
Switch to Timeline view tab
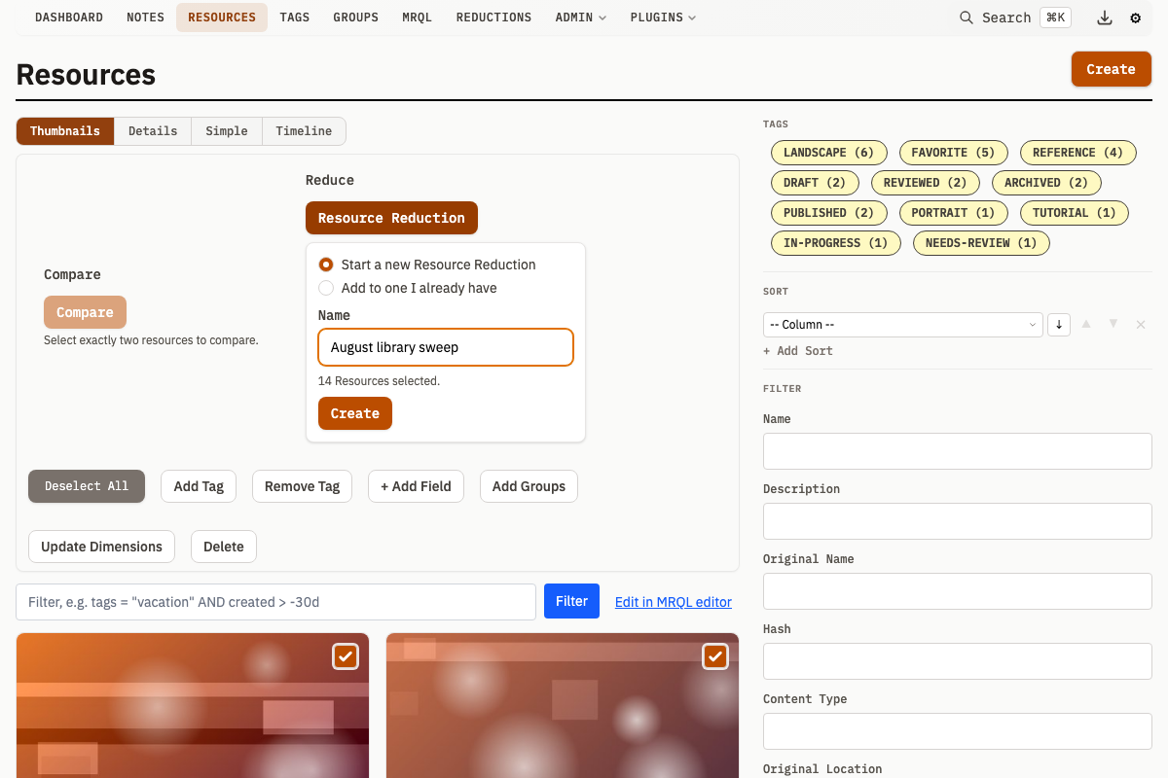click(x=304, y=131)
